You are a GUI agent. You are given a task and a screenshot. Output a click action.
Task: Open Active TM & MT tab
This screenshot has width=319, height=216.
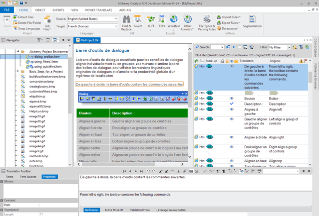click(114, 210)
